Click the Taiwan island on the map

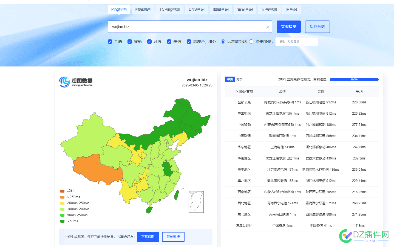click(177, 195)
